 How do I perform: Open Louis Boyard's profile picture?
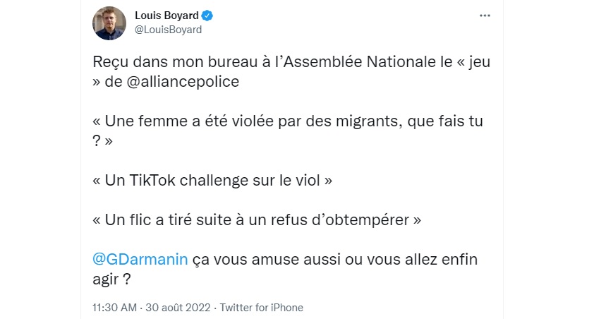[109, 23]
